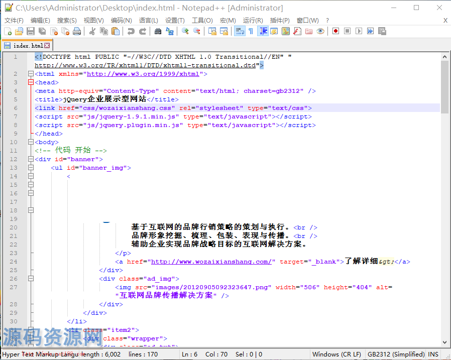Image resolution: width=451 pixels, height=360 pixels.
Task: Collapse the body fold marker on line 10
Action: pos(31,142)
